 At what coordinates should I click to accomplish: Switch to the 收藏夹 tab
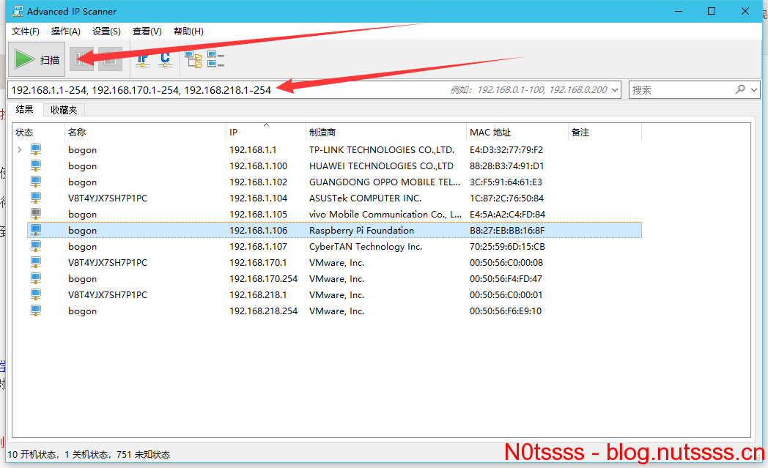click(64, 110)
